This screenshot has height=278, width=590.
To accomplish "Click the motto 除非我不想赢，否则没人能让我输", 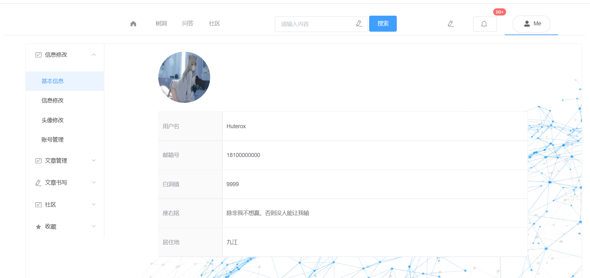I will (268, 213).
